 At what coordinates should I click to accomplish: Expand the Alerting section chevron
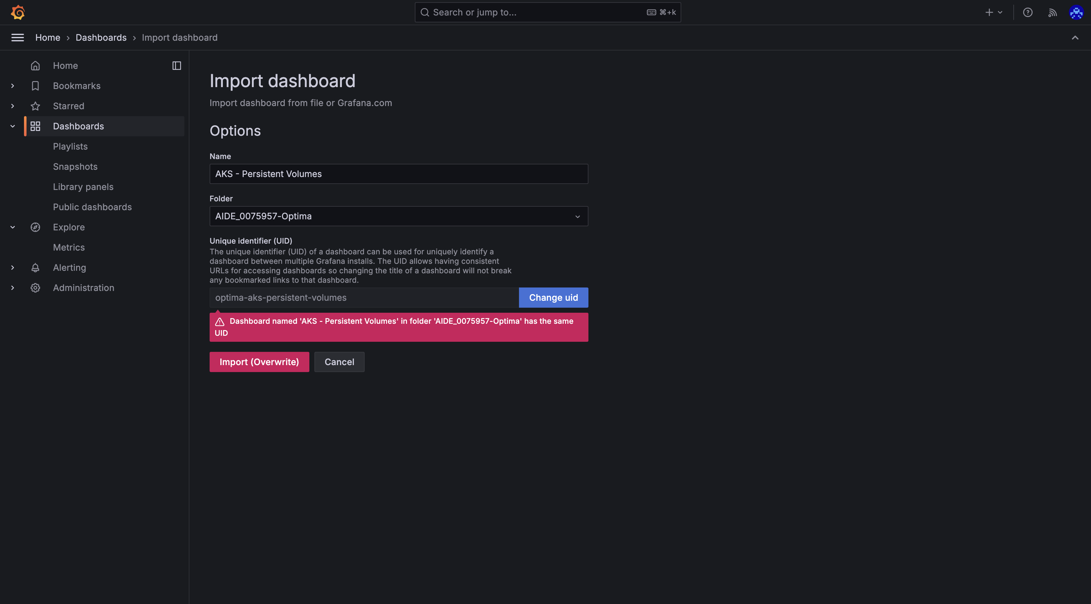coord(13,268)
